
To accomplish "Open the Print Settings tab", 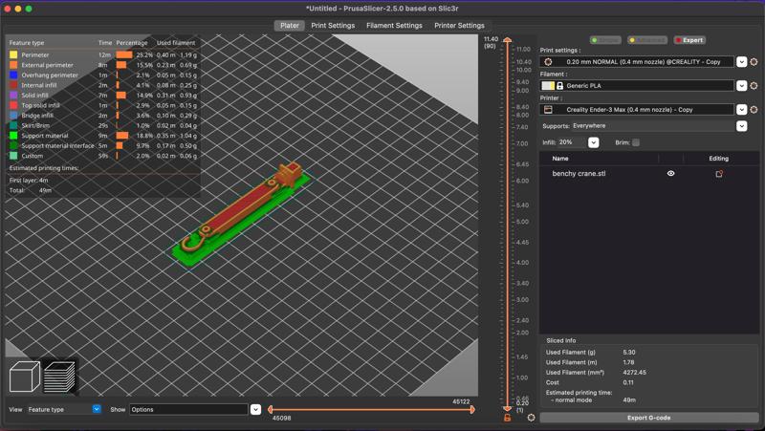I will click(333, 26).
